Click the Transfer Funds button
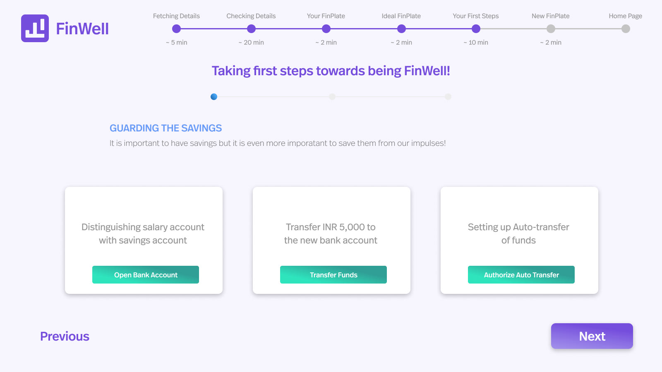Screen dimensions: 662x372 (333, 275)
